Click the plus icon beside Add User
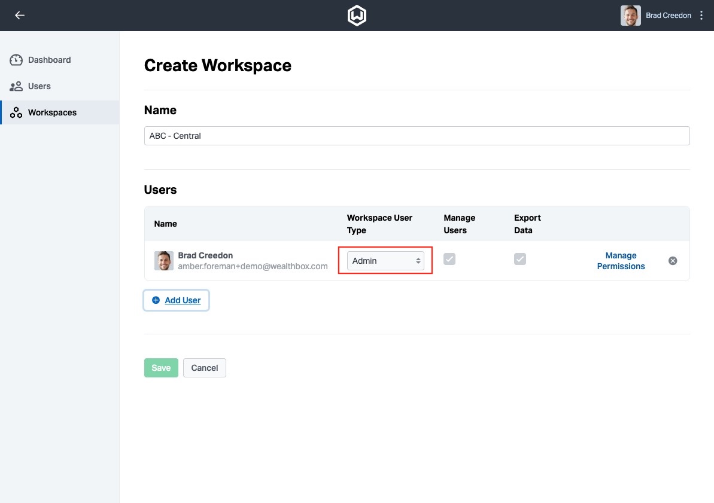 point(156,300)
